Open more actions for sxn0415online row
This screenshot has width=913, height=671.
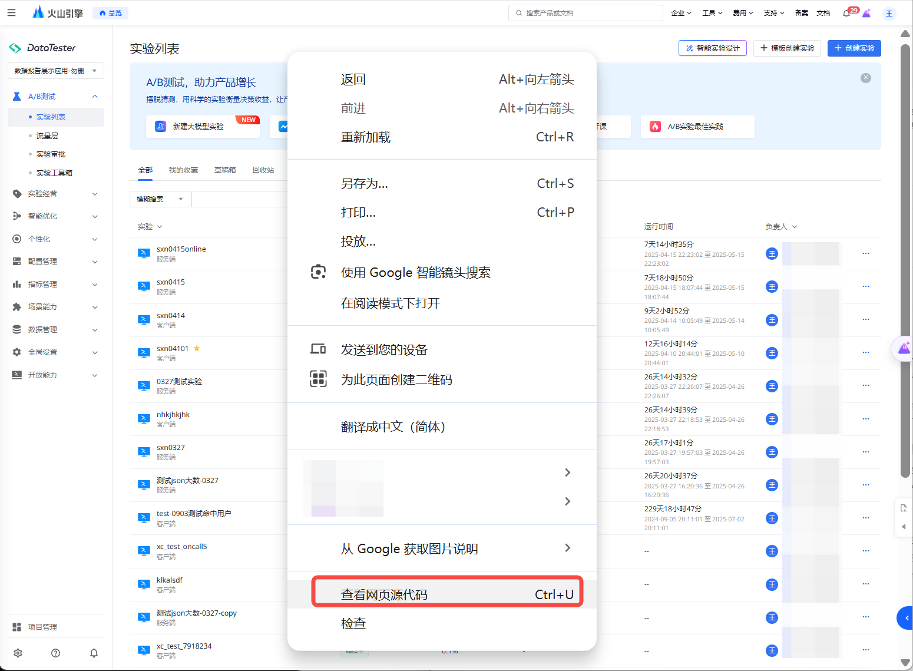point(865,253)
